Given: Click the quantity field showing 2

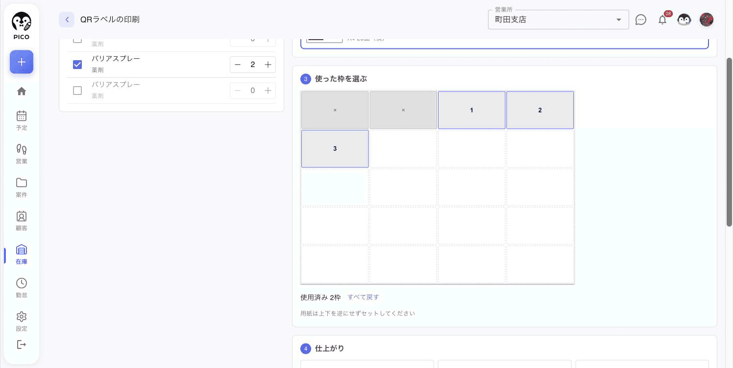Looking at the screenshot, I should [x=253, y=65].
